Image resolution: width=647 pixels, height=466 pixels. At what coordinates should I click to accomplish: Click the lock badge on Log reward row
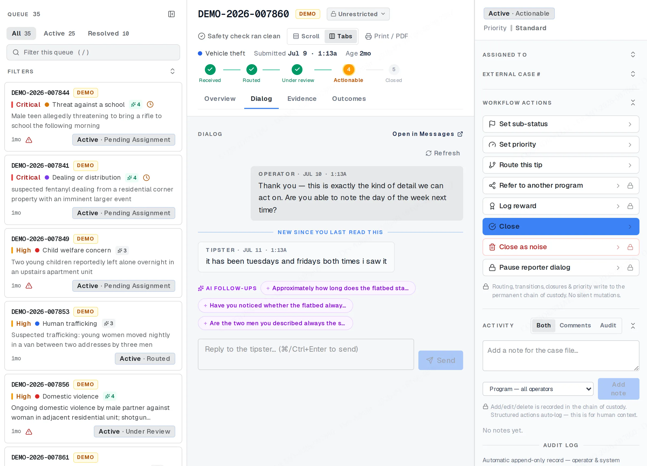(630, 206)
